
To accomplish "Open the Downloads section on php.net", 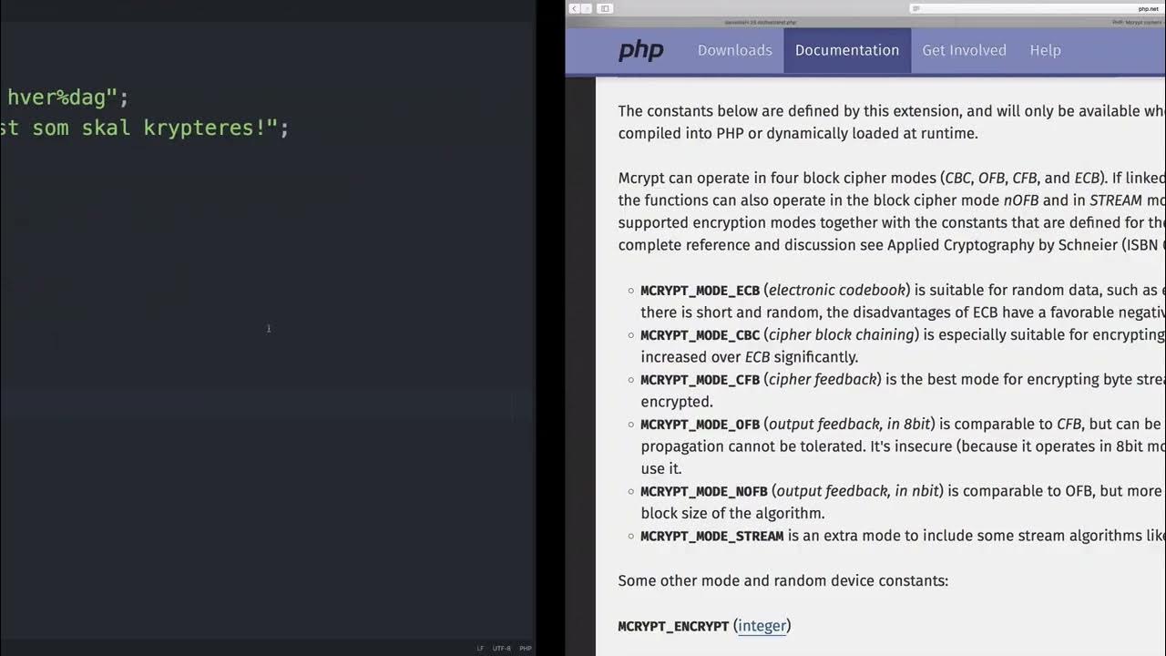I will (734, 50).
